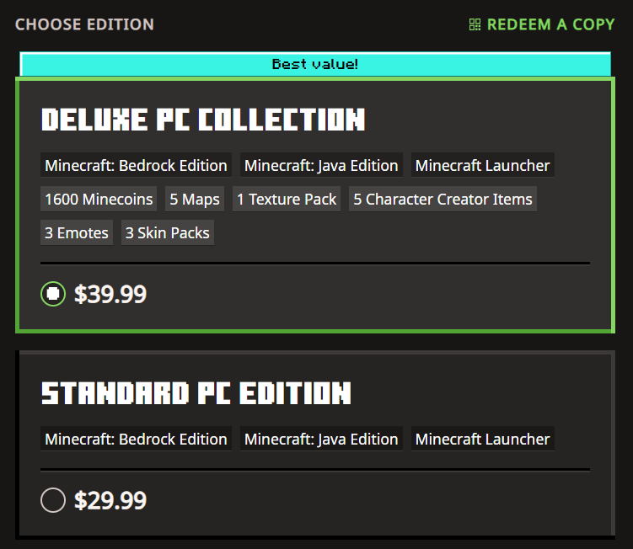The width and height of the screenshot is (633, 549).
Task: Click the 1 Texture Pack tag
Action: tap(287, 200)
